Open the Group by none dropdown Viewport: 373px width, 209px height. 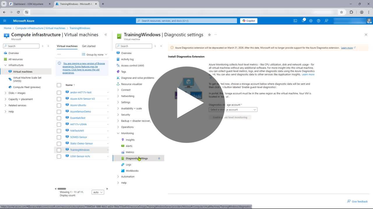click(95, 55)
